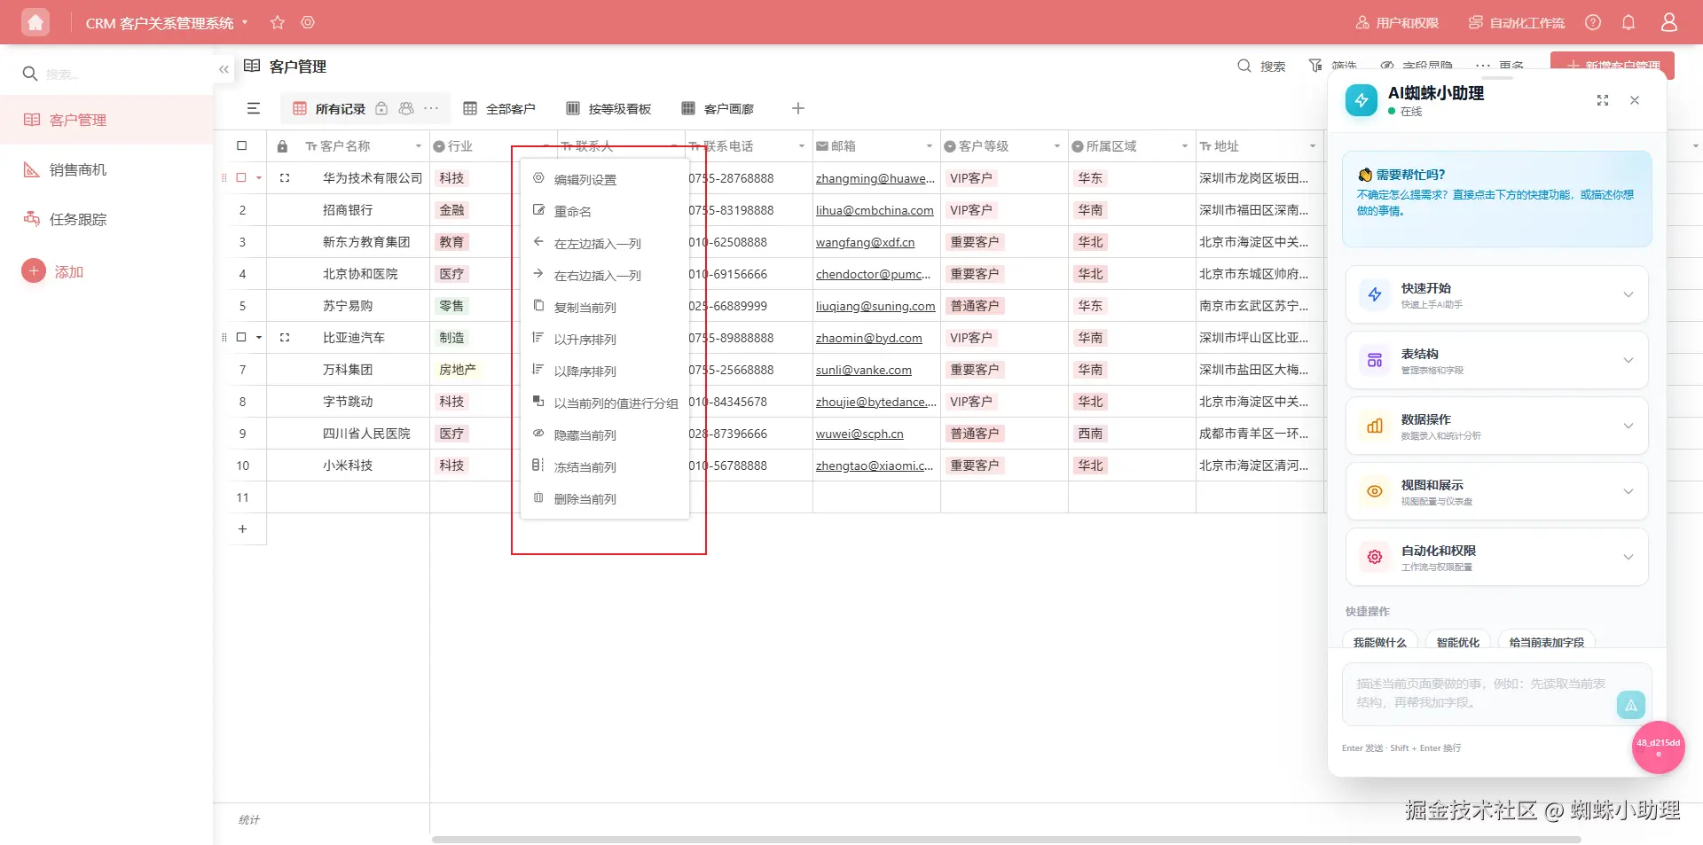Open 任务跟踪 in the sidebar

click(x=106, y=219)
